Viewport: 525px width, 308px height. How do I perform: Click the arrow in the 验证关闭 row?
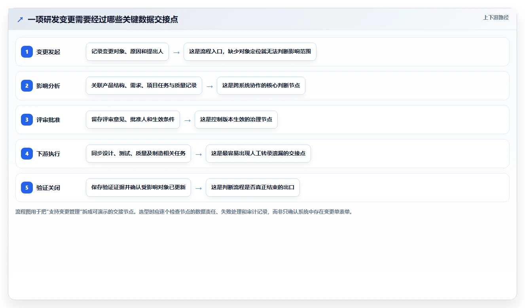199,188
